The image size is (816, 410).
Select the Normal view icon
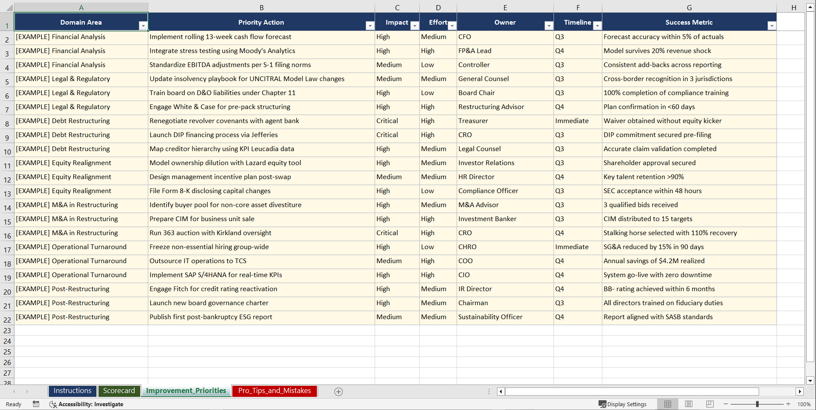click(667, 404)
